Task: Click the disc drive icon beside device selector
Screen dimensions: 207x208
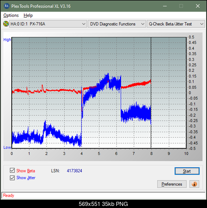Action: pyautogui.click(x=6, y=24)
